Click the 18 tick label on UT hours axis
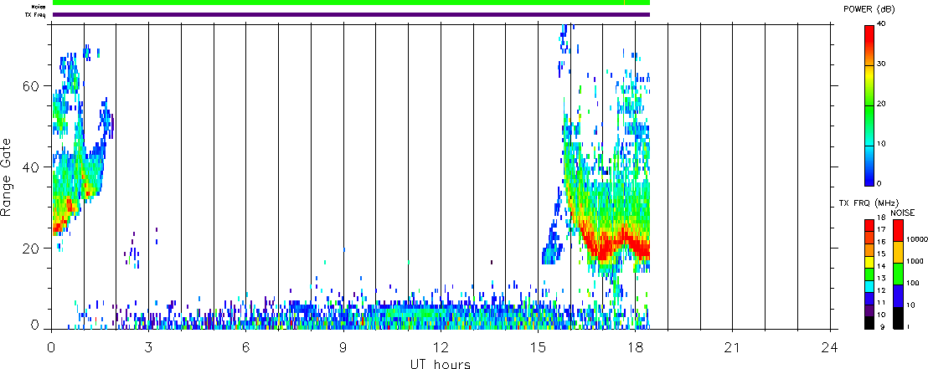Viewport: 928px width, 369px height. (x=635, y=347)
